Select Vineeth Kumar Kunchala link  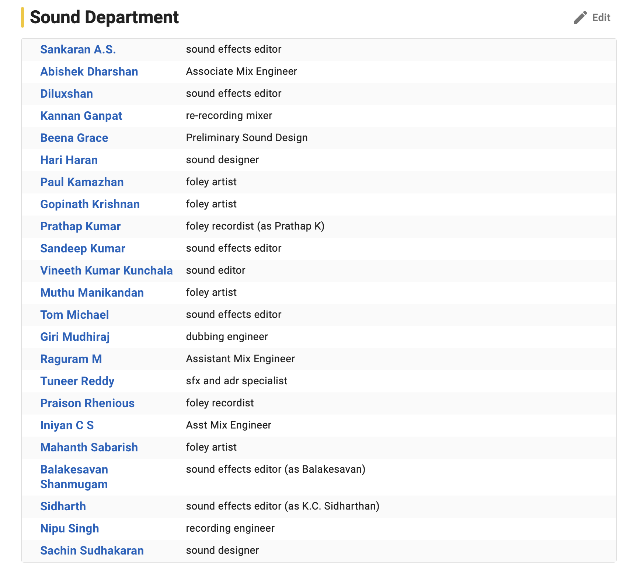click(107, 270)
